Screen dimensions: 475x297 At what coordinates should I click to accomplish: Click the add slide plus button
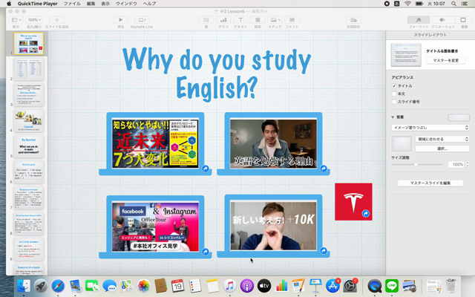[56, 20]
